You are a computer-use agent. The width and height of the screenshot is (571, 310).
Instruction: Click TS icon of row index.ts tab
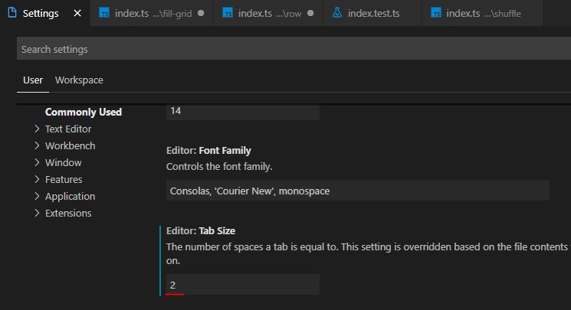pyautogui.click(x=228, y=13)
